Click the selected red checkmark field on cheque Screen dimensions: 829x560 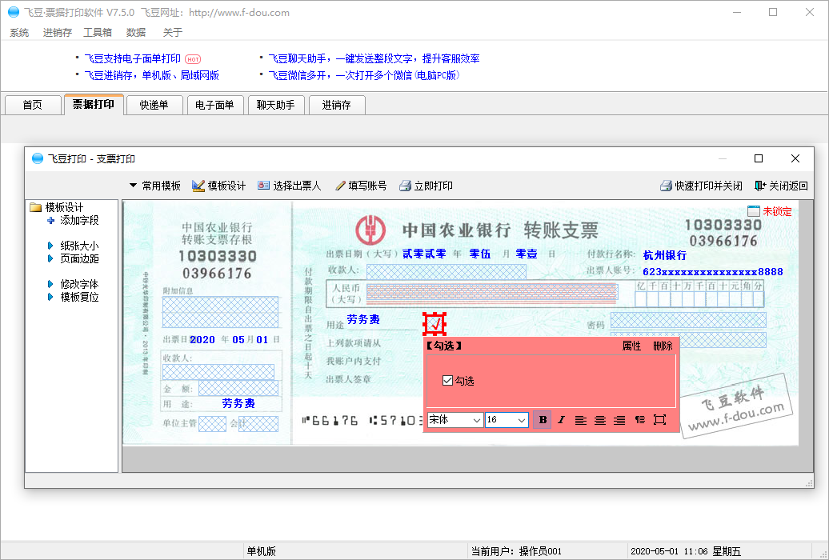pyautogui.click(x=435, y=324)
